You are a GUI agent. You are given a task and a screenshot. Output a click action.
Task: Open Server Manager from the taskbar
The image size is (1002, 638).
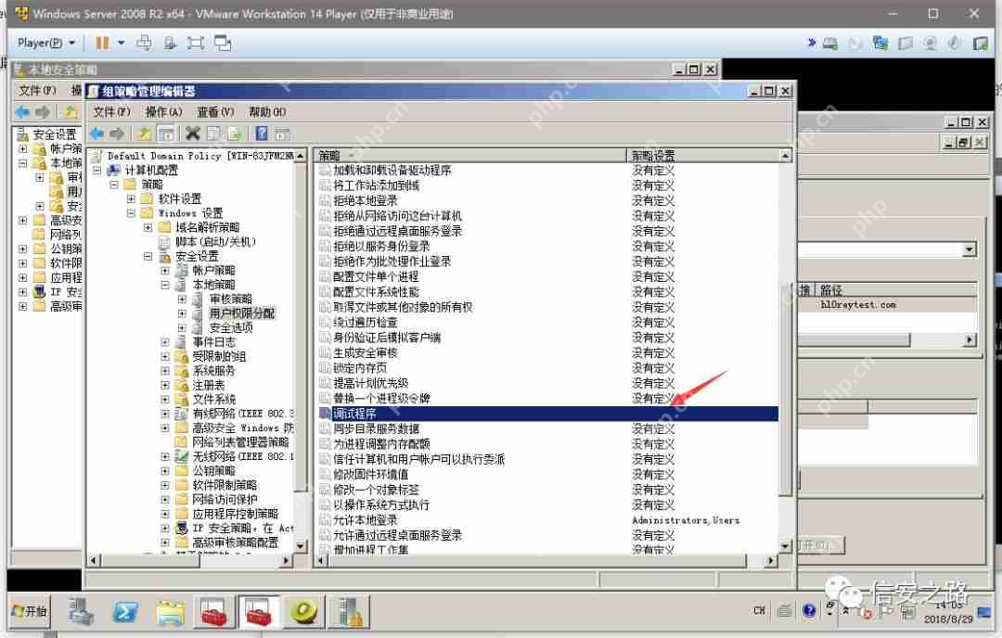(83, 612)
